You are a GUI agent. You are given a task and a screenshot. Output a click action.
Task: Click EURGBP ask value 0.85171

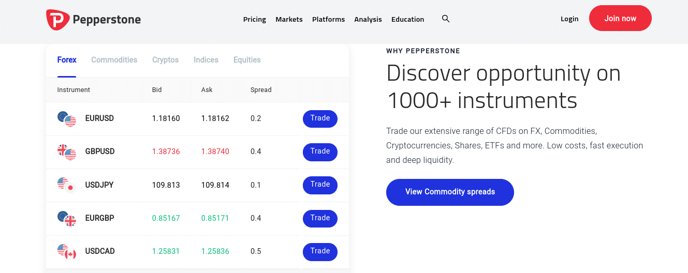tap(215, 218)
